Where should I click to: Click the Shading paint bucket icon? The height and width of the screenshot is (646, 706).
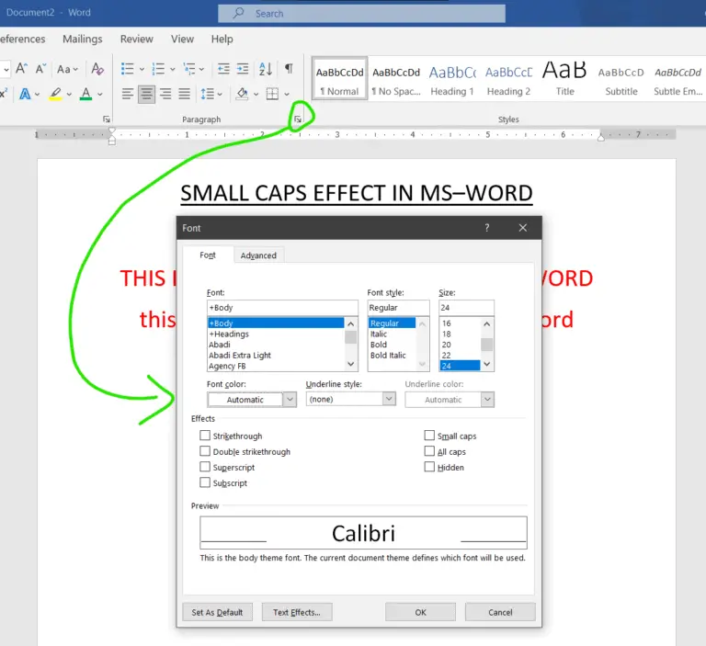(x=243, y=94)
